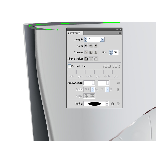Image resolution: width=156 pixels, height=141 pixels.
Task: Select the path's right end anchor point
Action: [120, 22]
